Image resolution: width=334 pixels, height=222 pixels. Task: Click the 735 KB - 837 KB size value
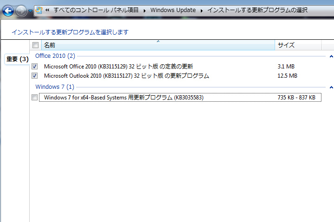click(296, 98)
